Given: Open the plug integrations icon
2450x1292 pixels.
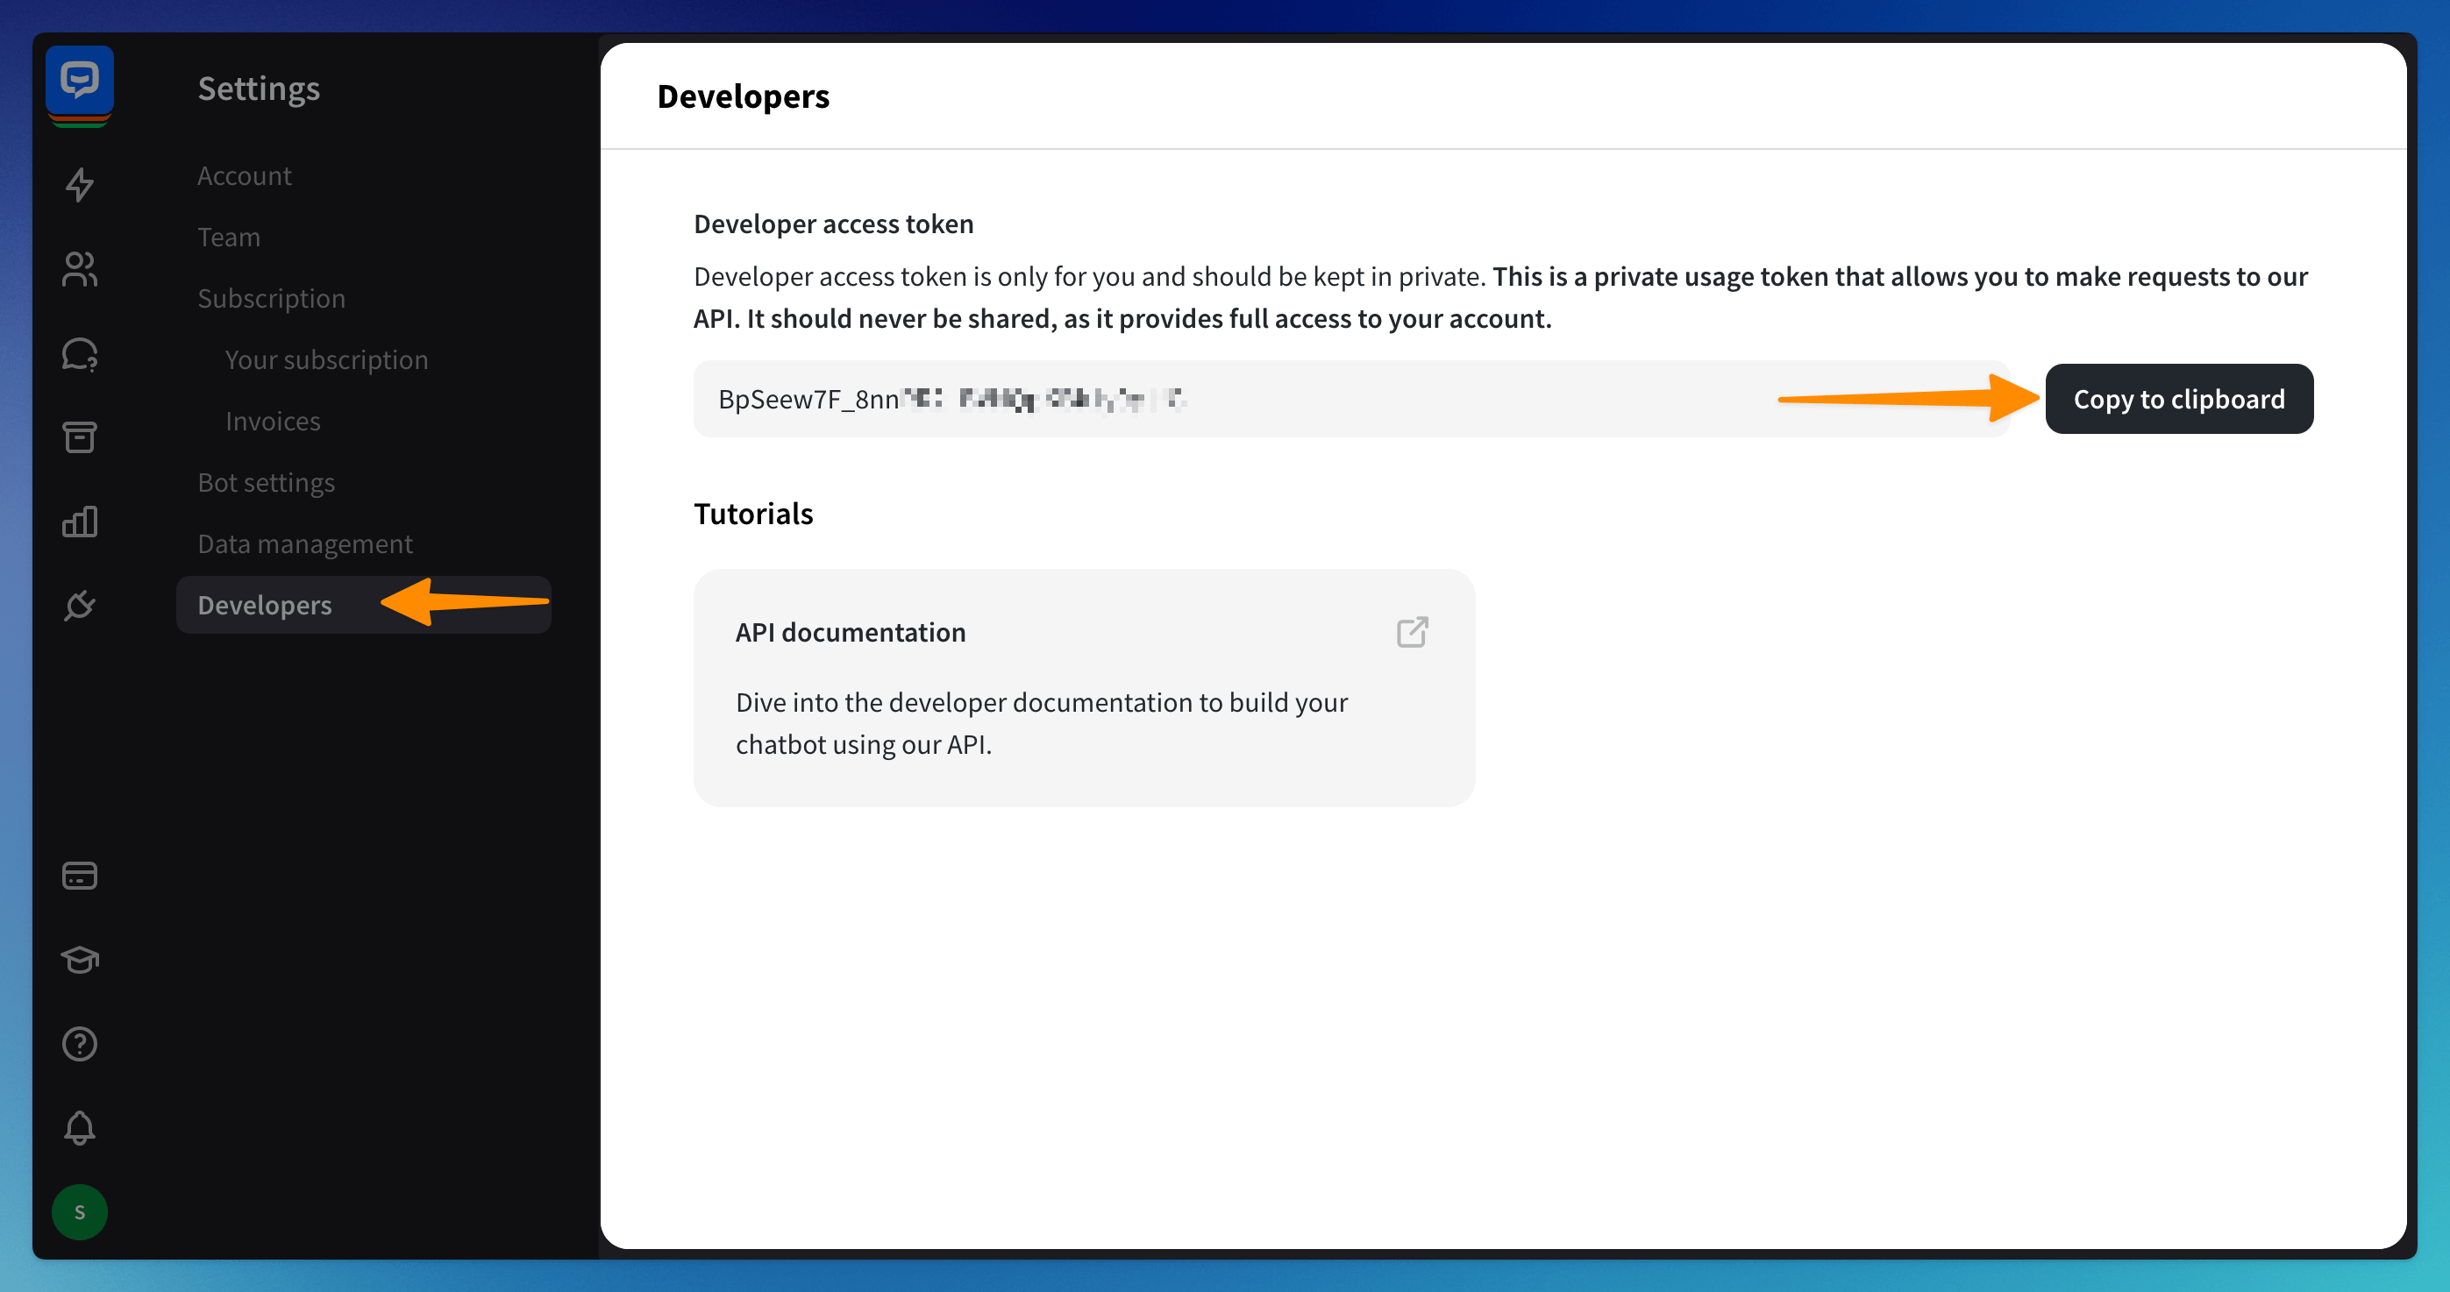Looking at the screenshot, I should click(x=80, y=606).
